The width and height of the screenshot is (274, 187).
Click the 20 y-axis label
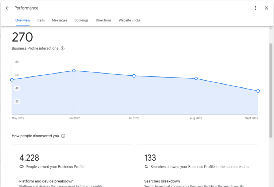[17, 101]
